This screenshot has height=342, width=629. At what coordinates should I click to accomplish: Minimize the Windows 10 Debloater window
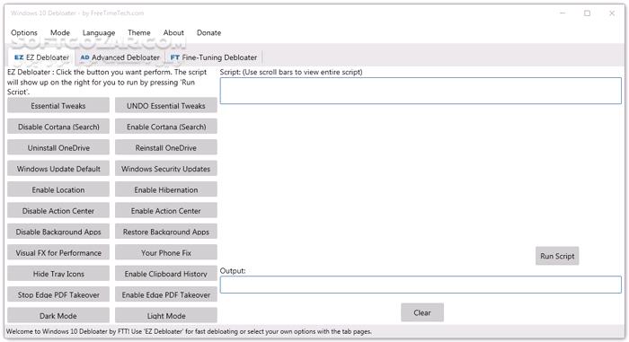click(x=563, y=13)
